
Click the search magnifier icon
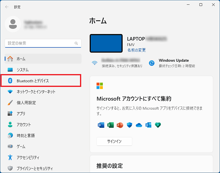pyautogui.click(x=76, y=43)
